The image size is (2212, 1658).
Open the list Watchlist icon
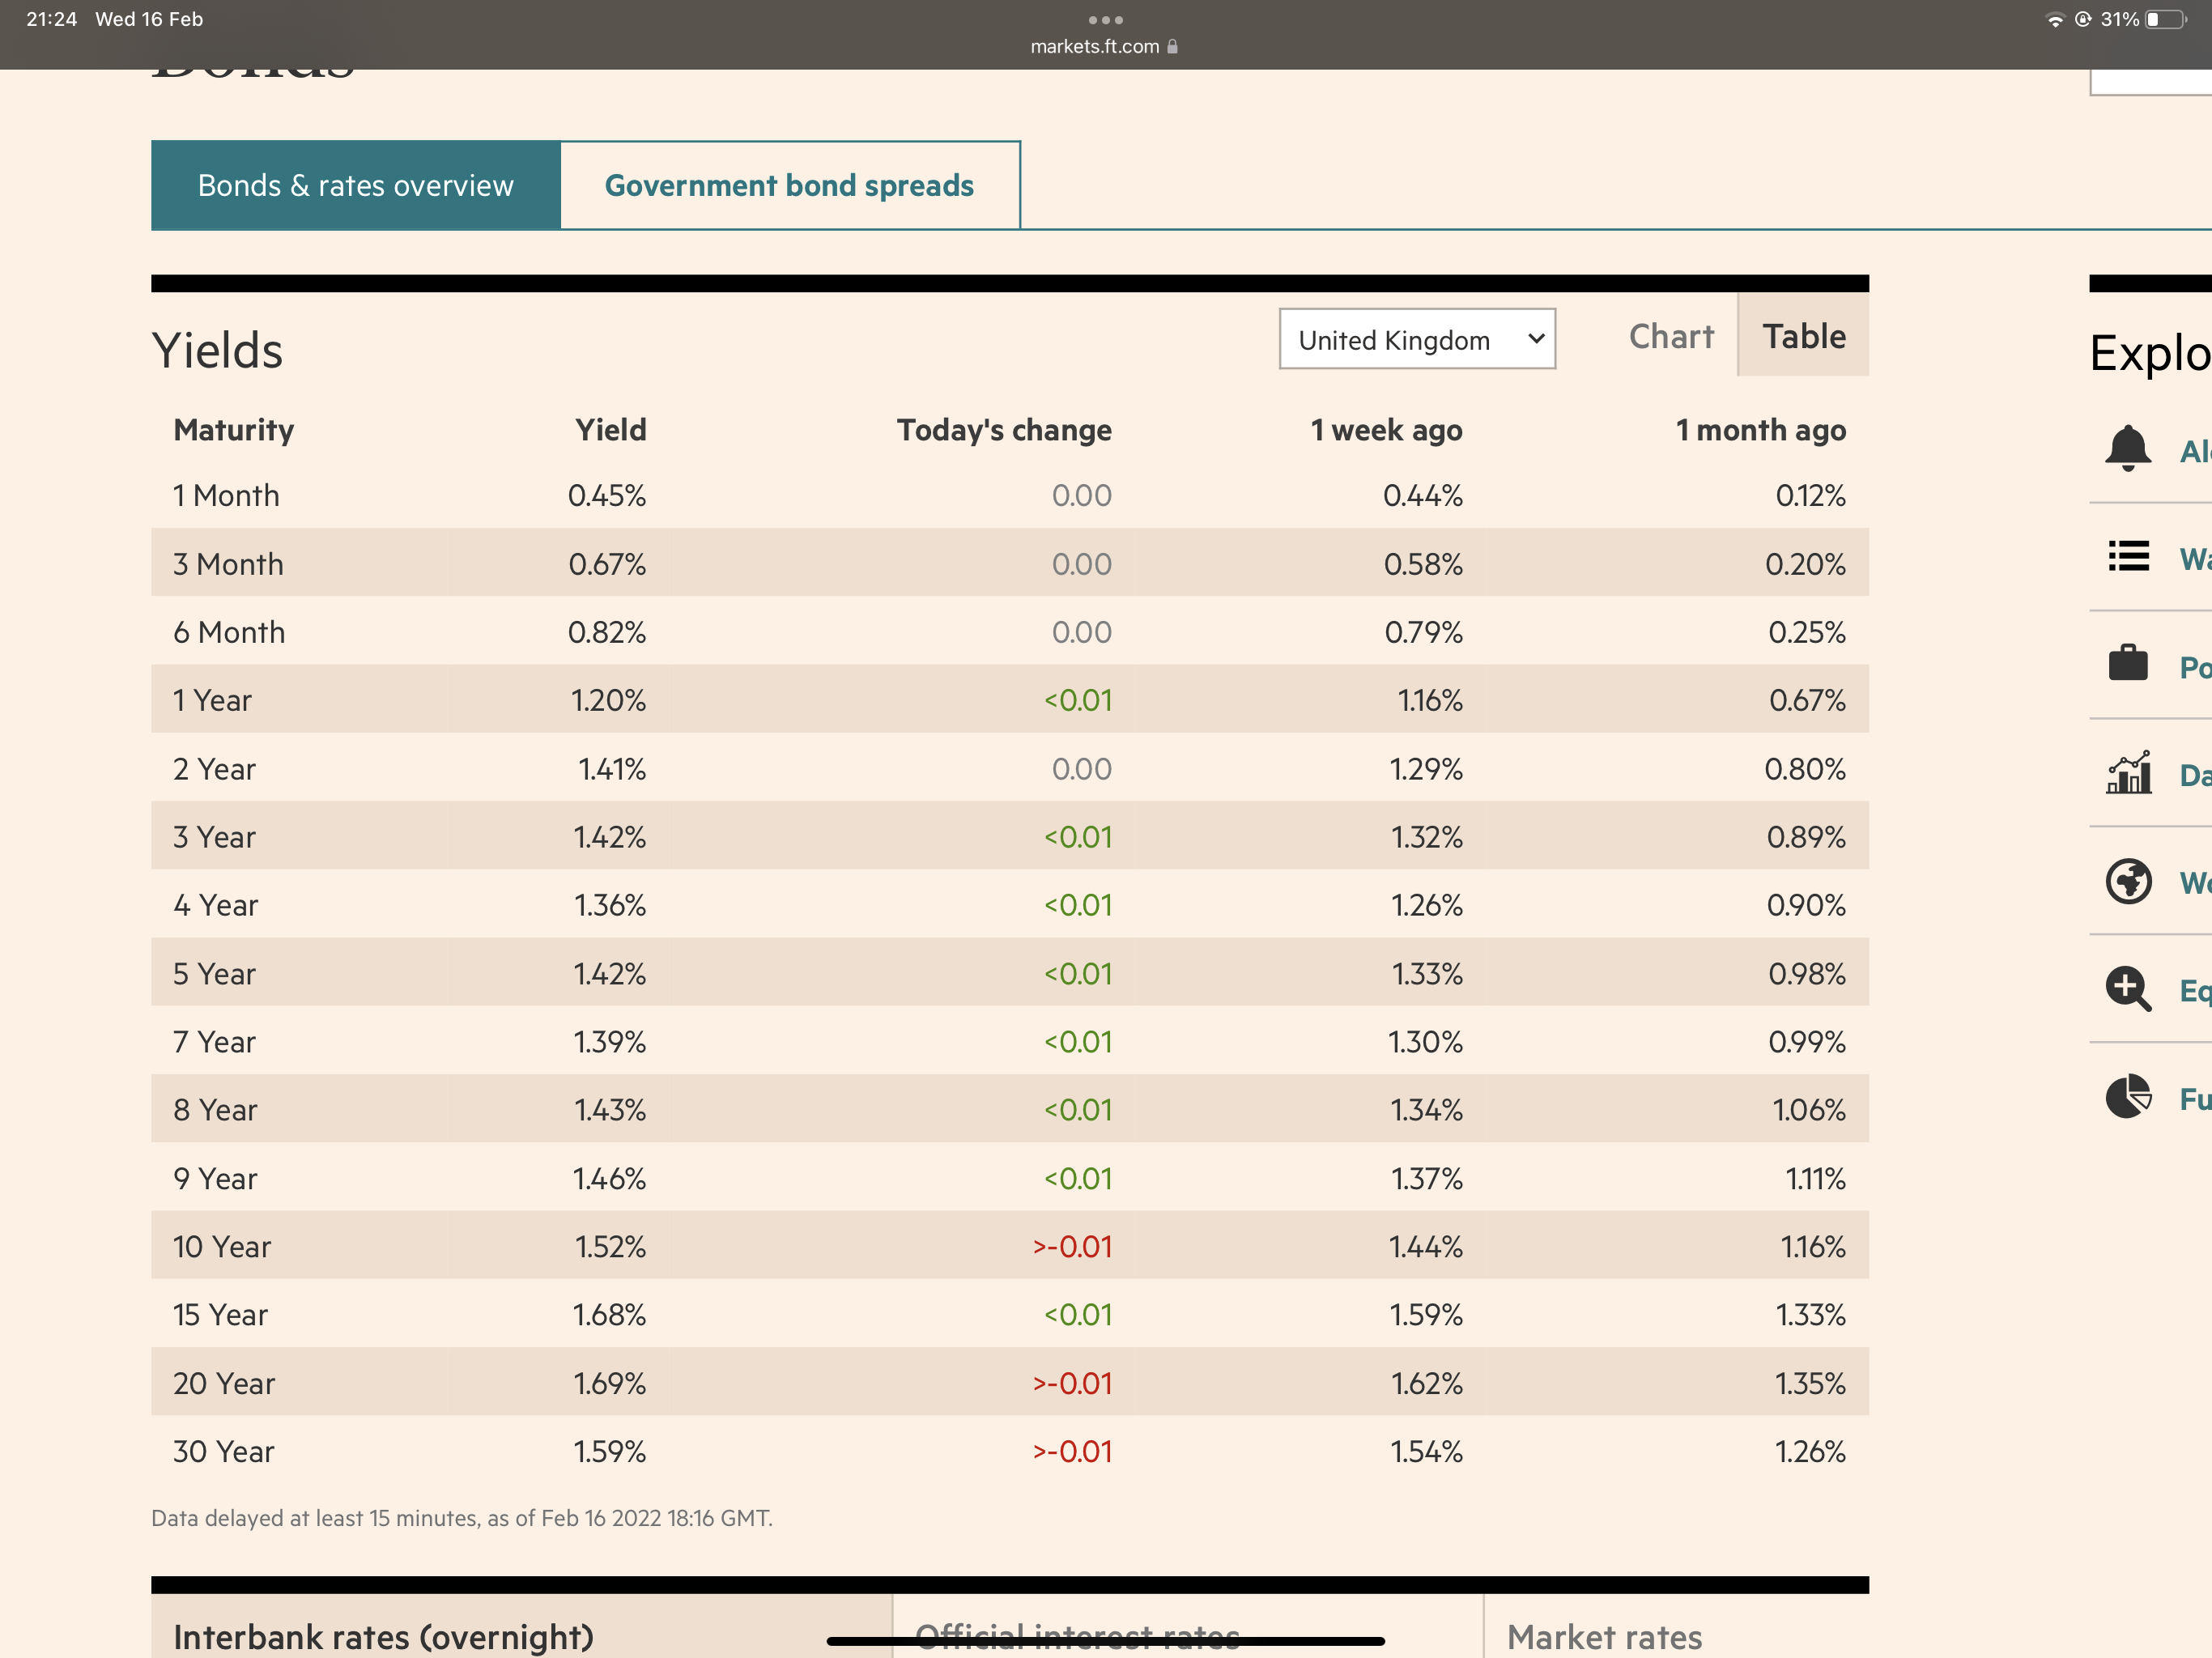pos(2128,556)
